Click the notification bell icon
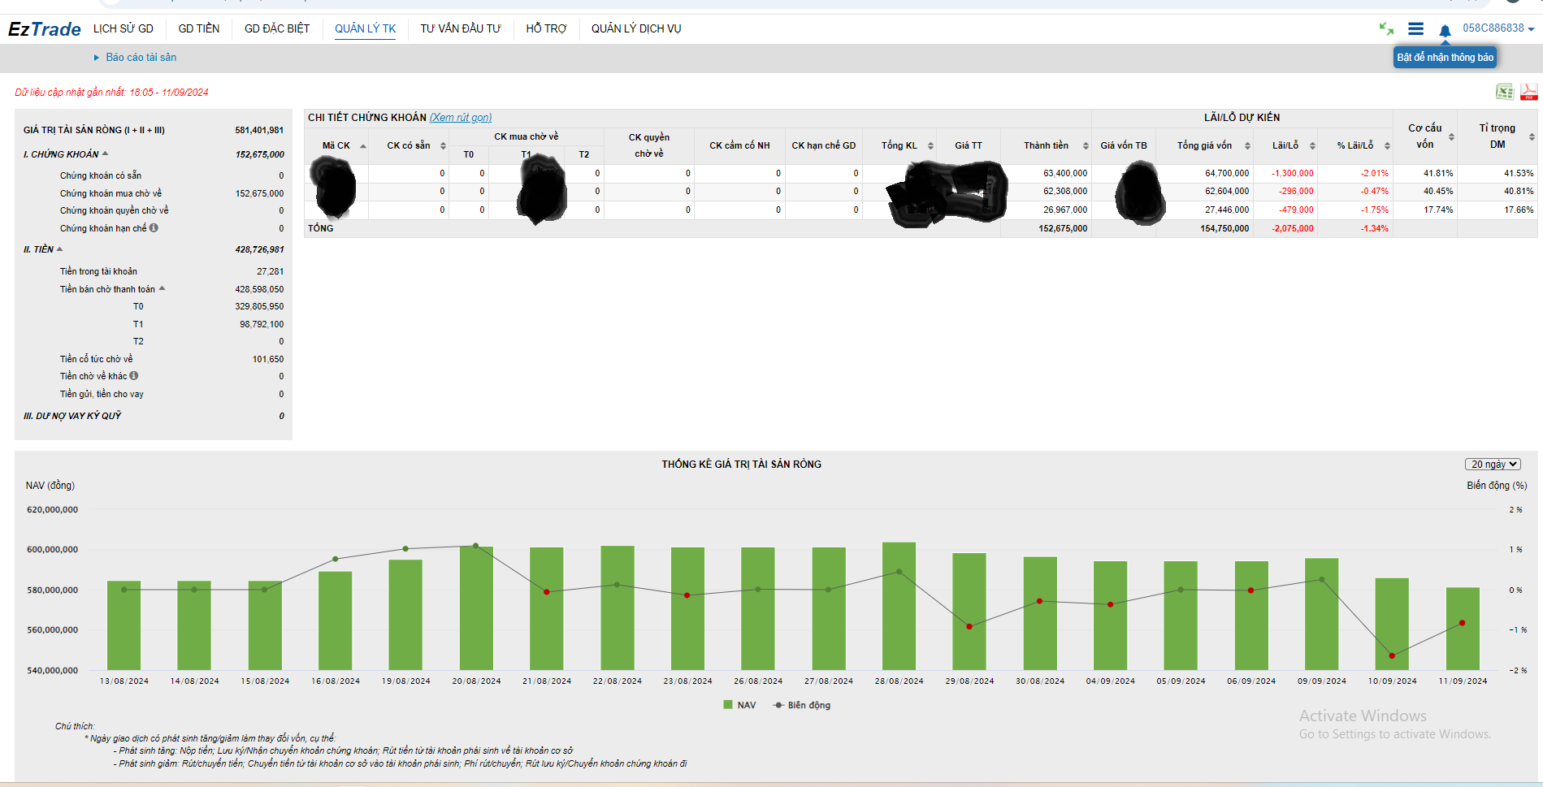This screenshot has height=787, width=1543. (1445, 31)
